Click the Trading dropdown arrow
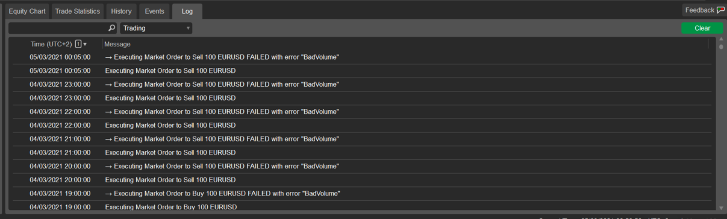 click(x=188, y=28)
